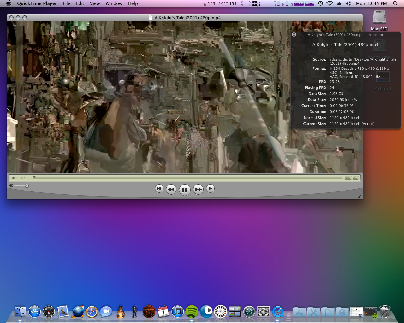Open the Downloads folder stack in Dock
404x323 pixels.
click(342, 312)
